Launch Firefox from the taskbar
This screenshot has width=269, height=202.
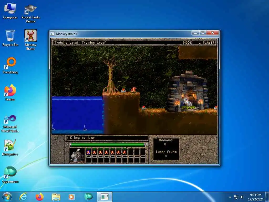39,197
